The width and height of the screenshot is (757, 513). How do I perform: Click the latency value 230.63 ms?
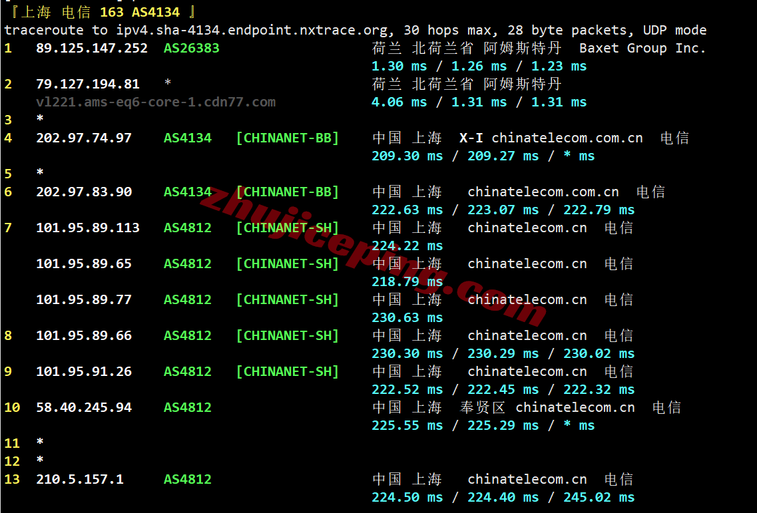407,317
